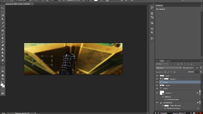
Task: Open the opacity slider arrow
Action: (201, 68)
